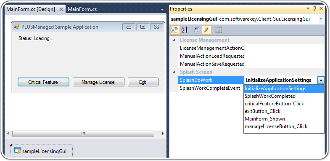Image resolution: width=330 pixels, height=161 pixels.
Task: Show Properties list icon
Action: (x=197, y=30)
